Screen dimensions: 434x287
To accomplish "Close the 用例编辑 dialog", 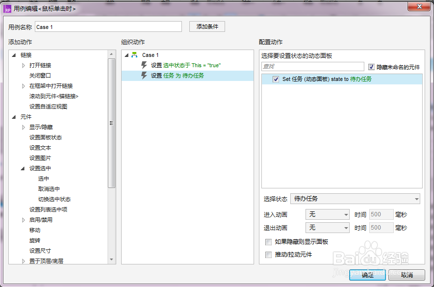I will tap(419, 7).
